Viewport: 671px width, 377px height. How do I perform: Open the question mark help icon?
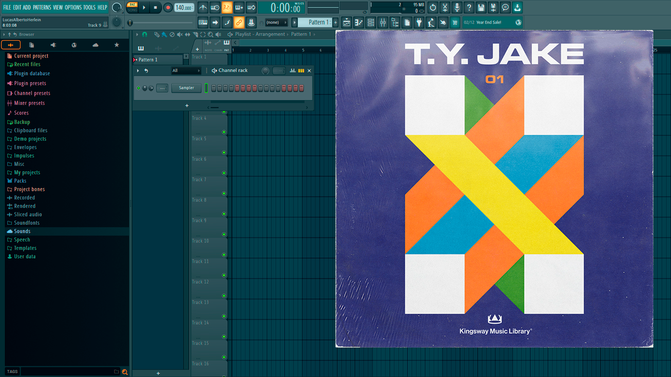click(x=469, y=7)
